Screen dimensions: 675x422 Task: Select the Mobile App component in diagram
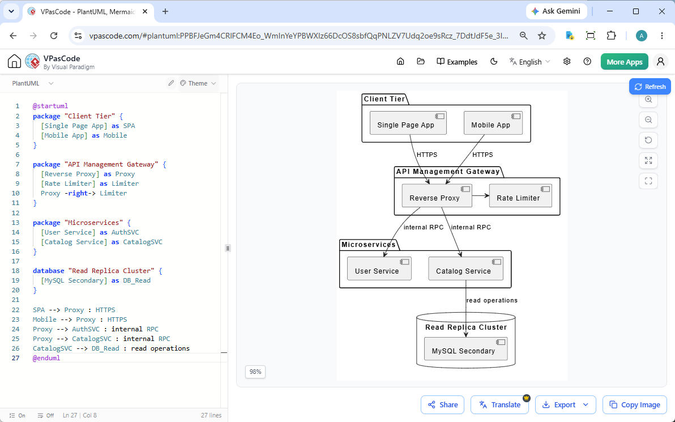(493, 123)
